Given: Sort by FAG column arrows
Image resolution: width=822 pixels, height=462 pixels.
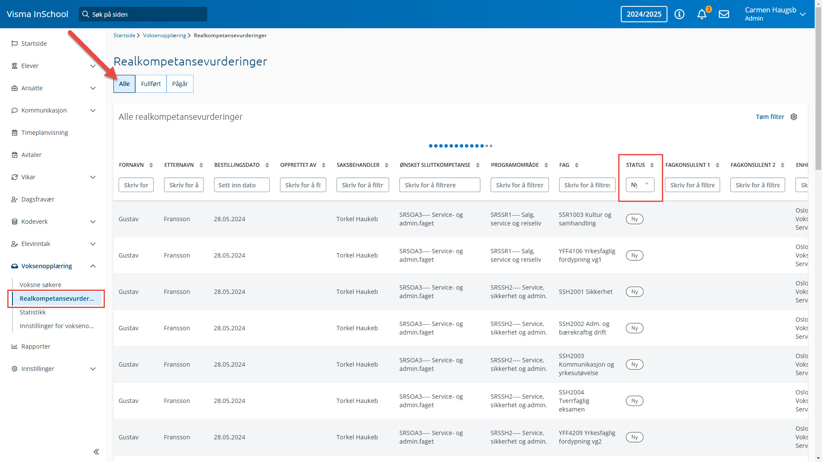Looking at the screenshot, I should coord(577,165).
